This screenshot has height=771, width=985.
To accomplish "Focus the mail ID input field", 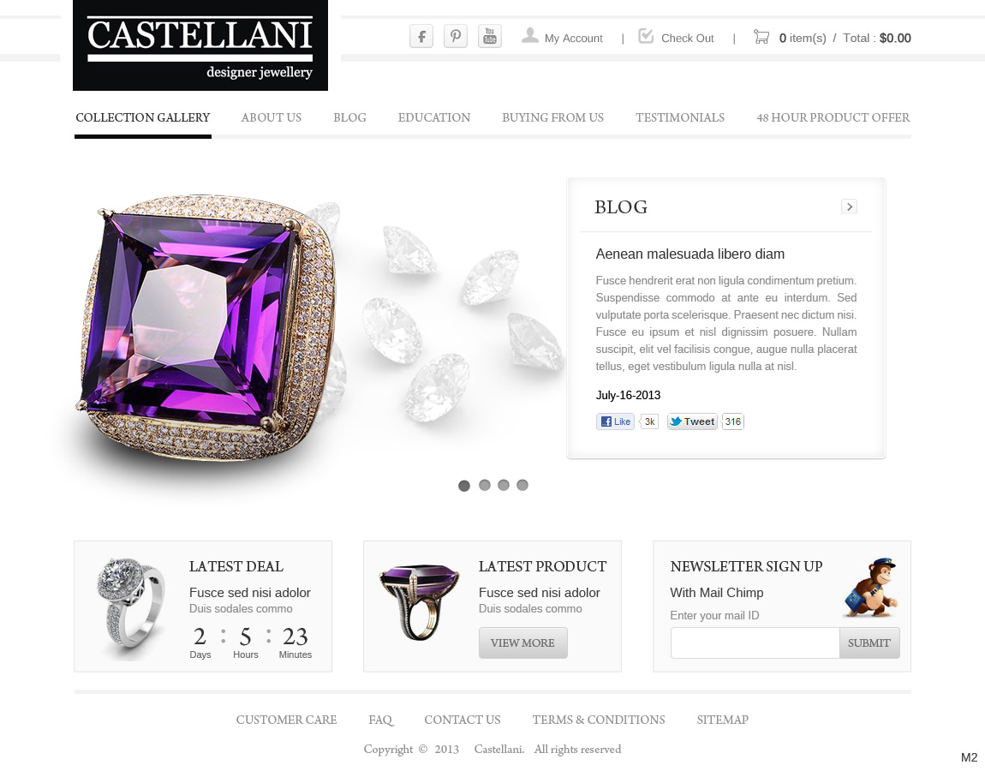I will click(x=755, y=642).
